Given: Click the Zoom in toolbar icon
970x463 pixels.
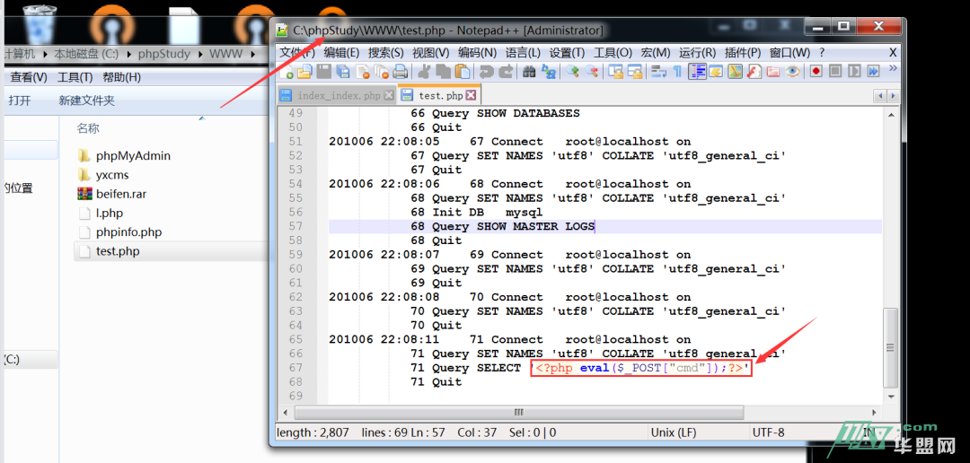Looking at the screenshot, I should 573,72.
